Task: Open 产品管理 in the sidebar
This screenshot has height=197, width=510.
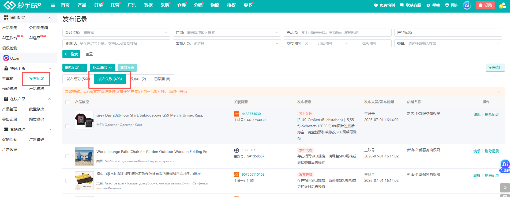Action: pyautogui.click(x=10, y=109)
